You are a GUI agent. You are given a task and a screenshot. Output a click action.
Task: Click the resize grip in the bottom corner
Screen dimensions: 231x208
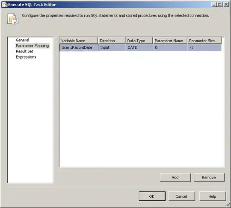(228, 204)
